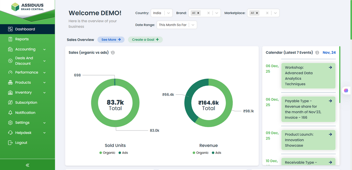Click the Notification bell icon in sidebar

pyautogui.click(x=10, y=113)
